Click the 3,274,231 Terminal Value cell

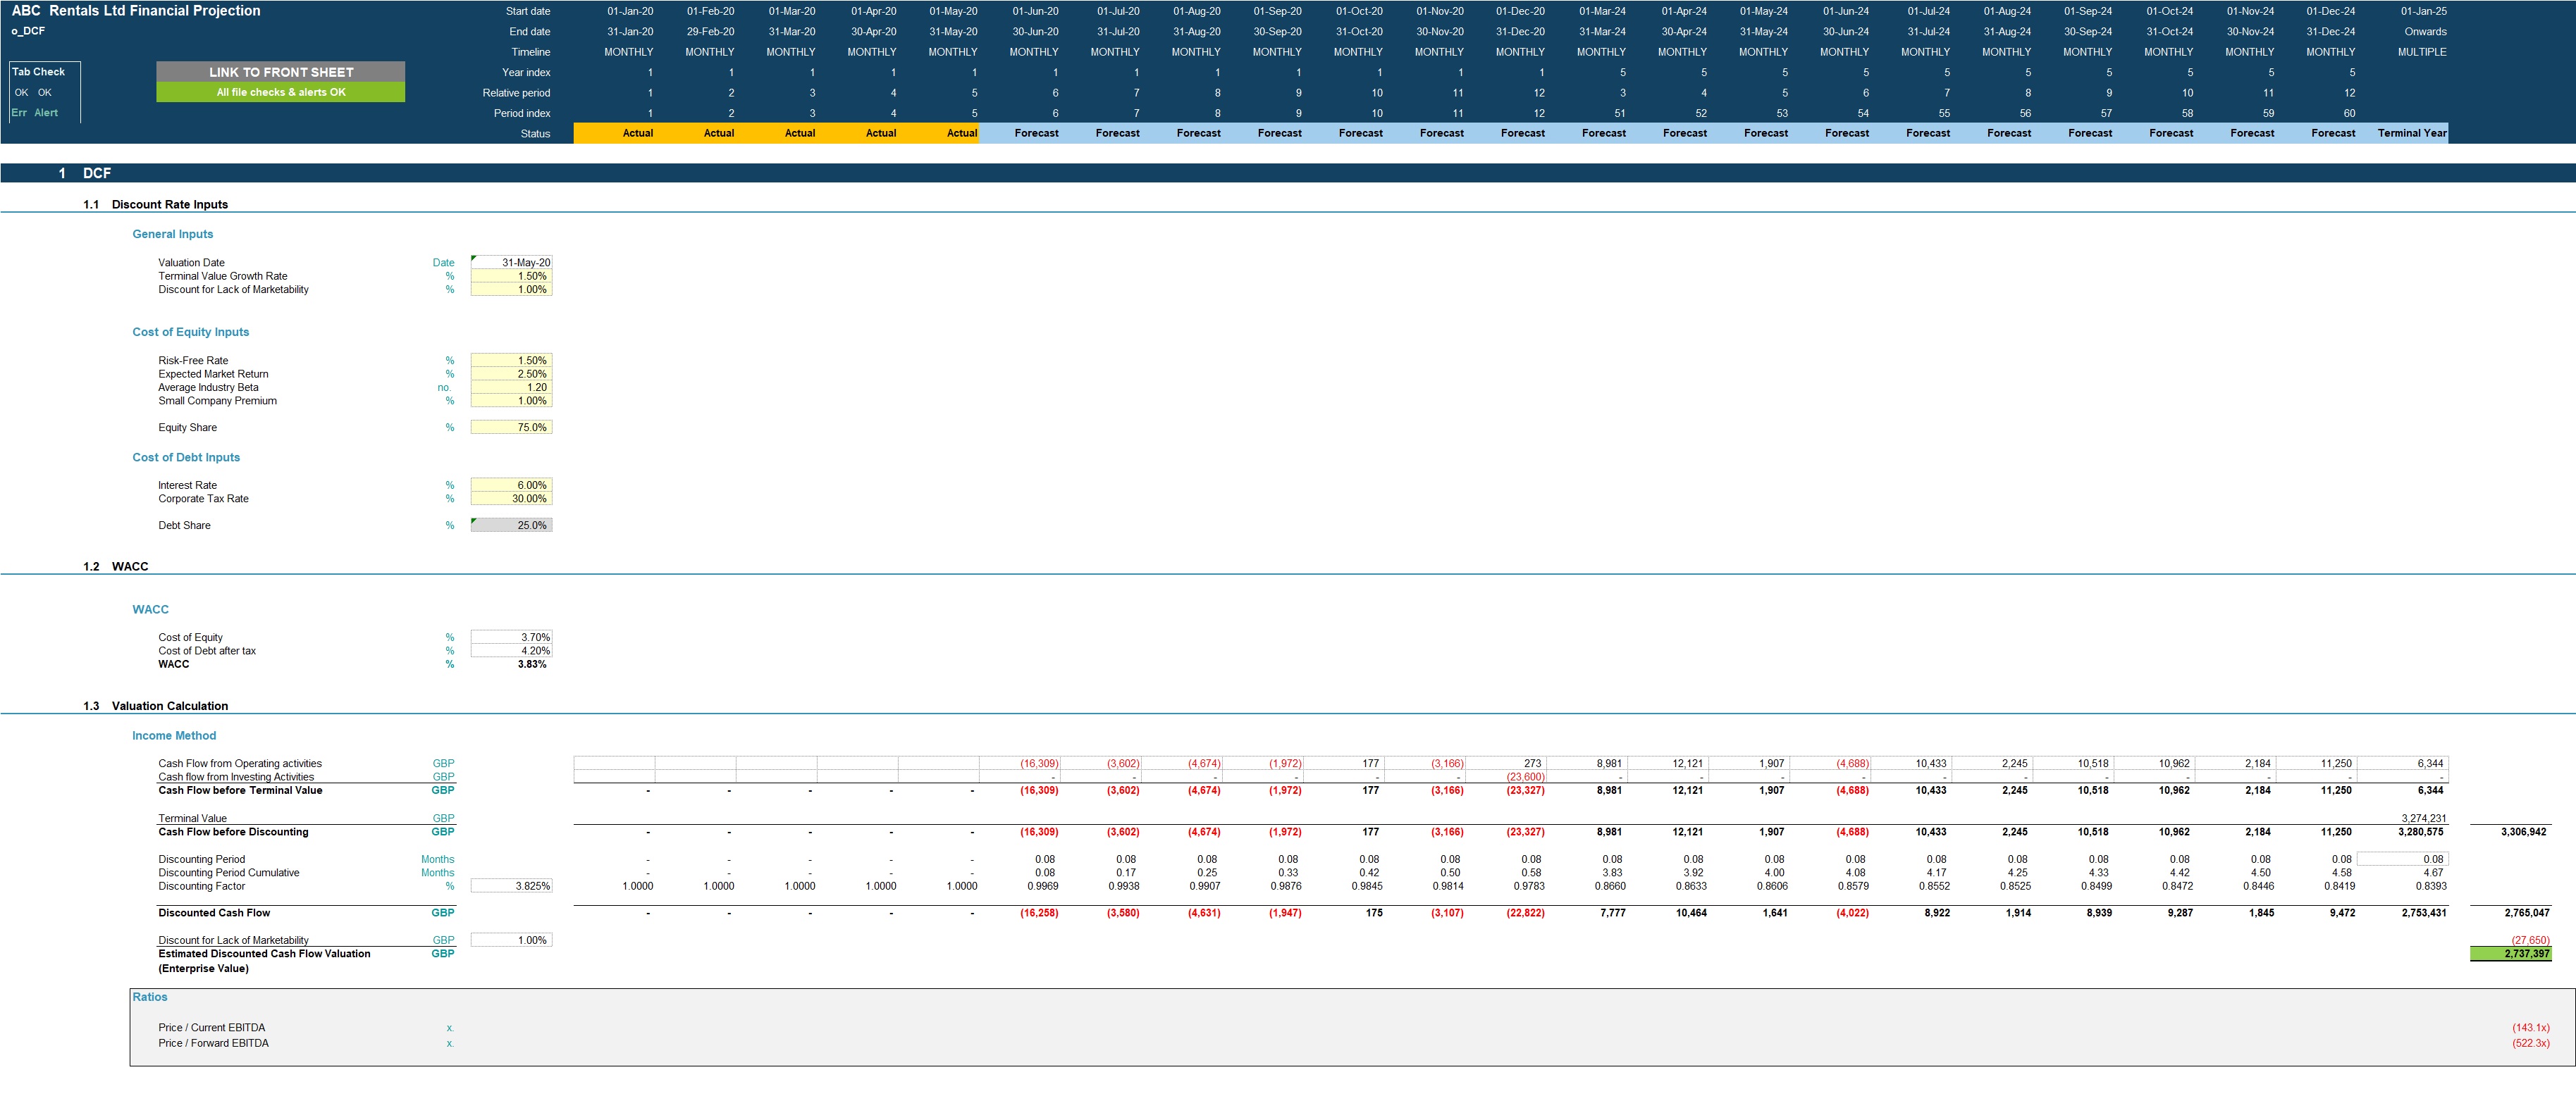2423,818
